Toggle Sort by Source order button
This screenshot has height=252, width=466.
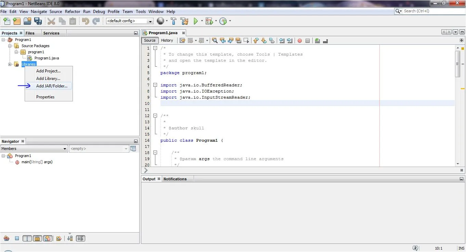tap(80, 238)
